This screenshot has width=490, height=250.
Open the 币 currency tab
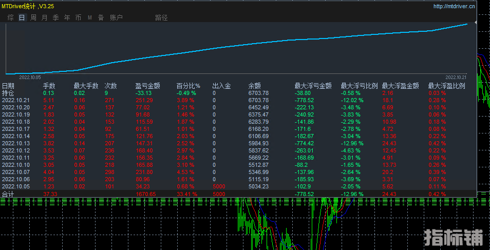click(78, 17)
